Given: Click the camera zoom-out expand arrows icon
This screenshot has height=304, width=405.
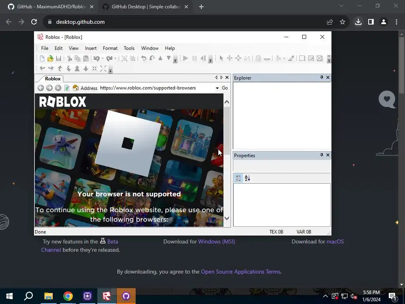Looking at the screenshot, I should [x=103, y=68].
